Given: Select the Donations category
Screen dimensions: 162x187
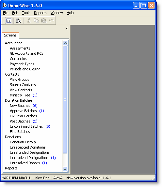Looking at the screenshot, I should [x=13, y=137].
